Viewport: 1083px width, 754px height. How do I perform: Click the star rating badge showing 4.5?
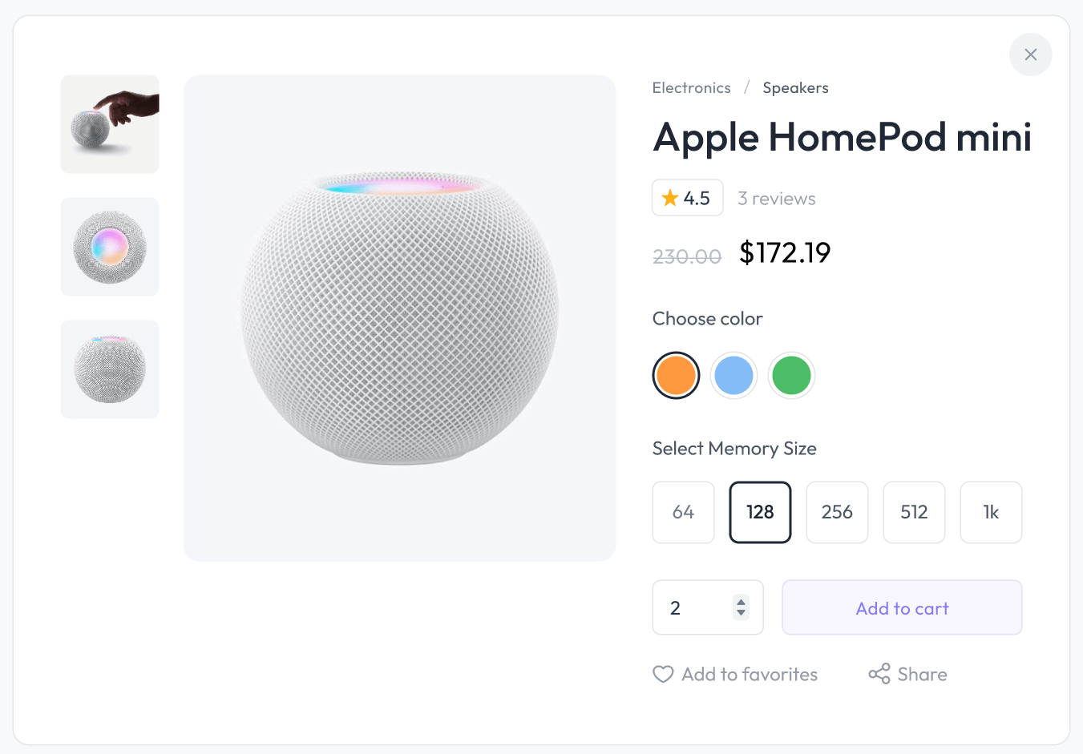click(x=687, y=198)
